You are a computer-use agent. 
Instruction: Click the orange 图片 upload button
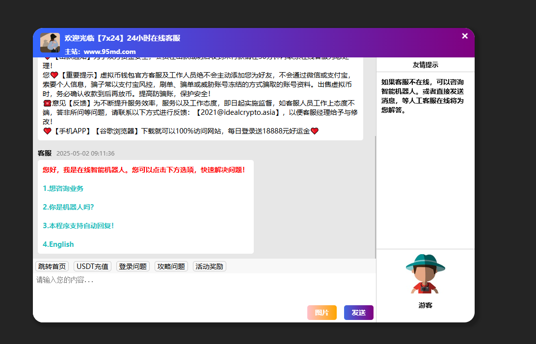tap(322, 313)
